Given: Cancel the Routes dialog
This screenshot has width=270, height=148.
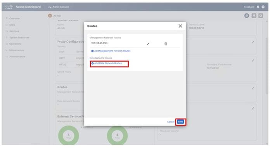Looking at the screenshot, I should [170, 122].
